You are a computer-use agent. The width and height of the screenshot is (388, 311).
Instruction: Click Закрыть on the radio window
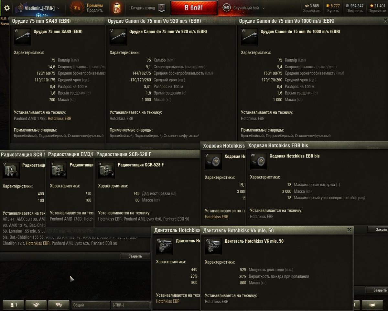[135, 256]
